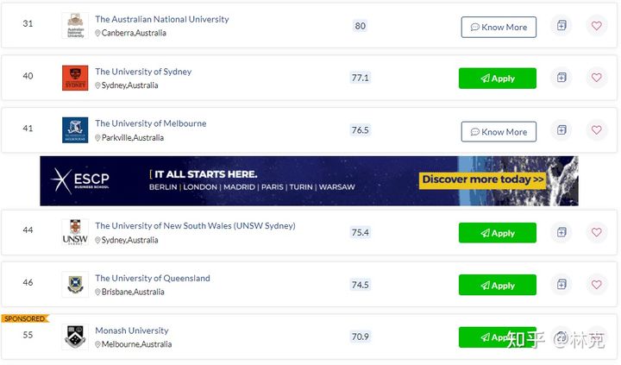Click the Monash University crest logo
This screenshot has height=365, width=621.
point(75,337)
